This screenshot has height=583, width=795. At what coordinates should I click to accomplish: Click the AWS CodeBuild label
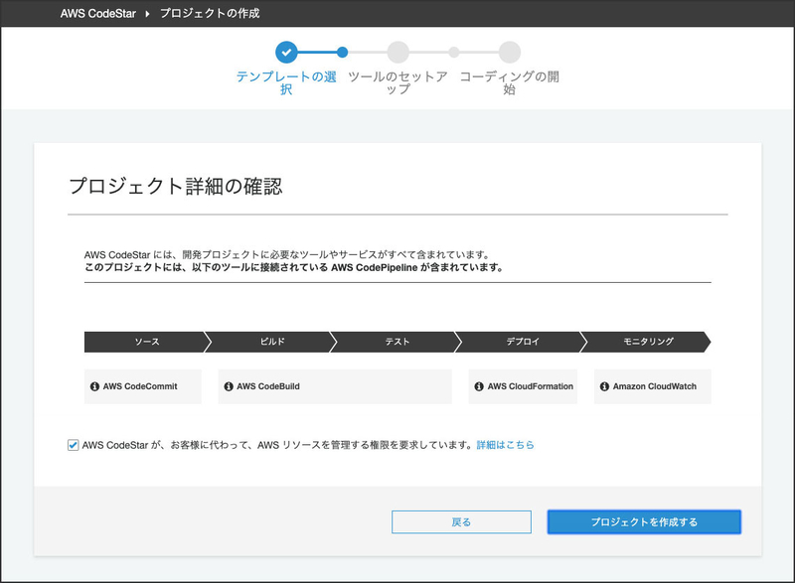click(x=268, y=386)
